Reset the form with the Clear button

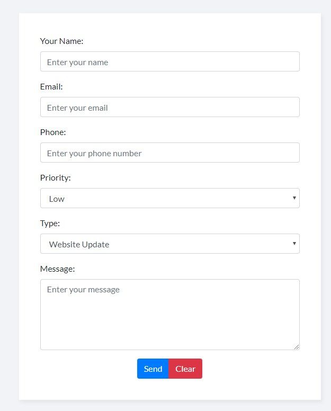tap(185, 369)
